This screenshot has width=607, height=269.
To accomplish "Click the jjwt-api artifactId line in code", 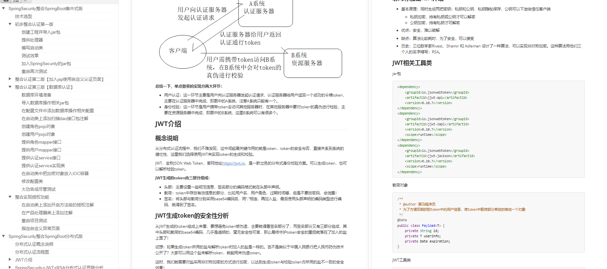I will (436, 98).
